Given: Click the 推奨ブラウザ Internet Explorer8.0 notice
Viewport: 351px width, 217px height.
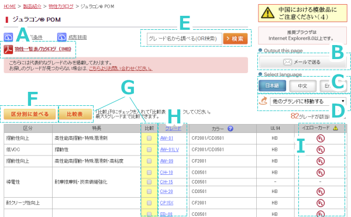Looking at the screenshot, I should (x=302, y=35).
